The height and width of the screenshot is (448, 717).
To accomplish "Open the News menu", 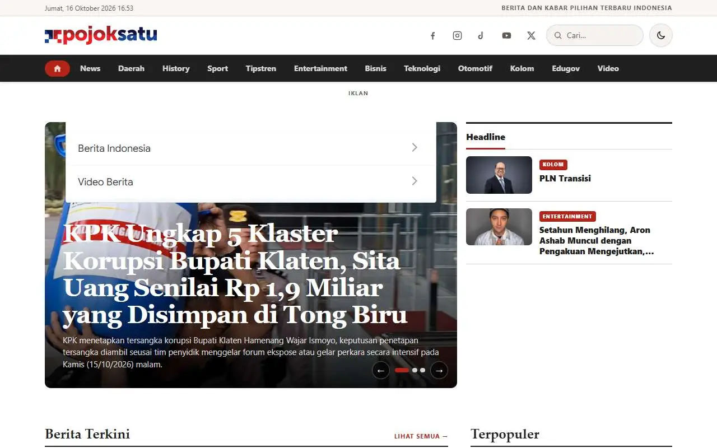I will (90, 68).
